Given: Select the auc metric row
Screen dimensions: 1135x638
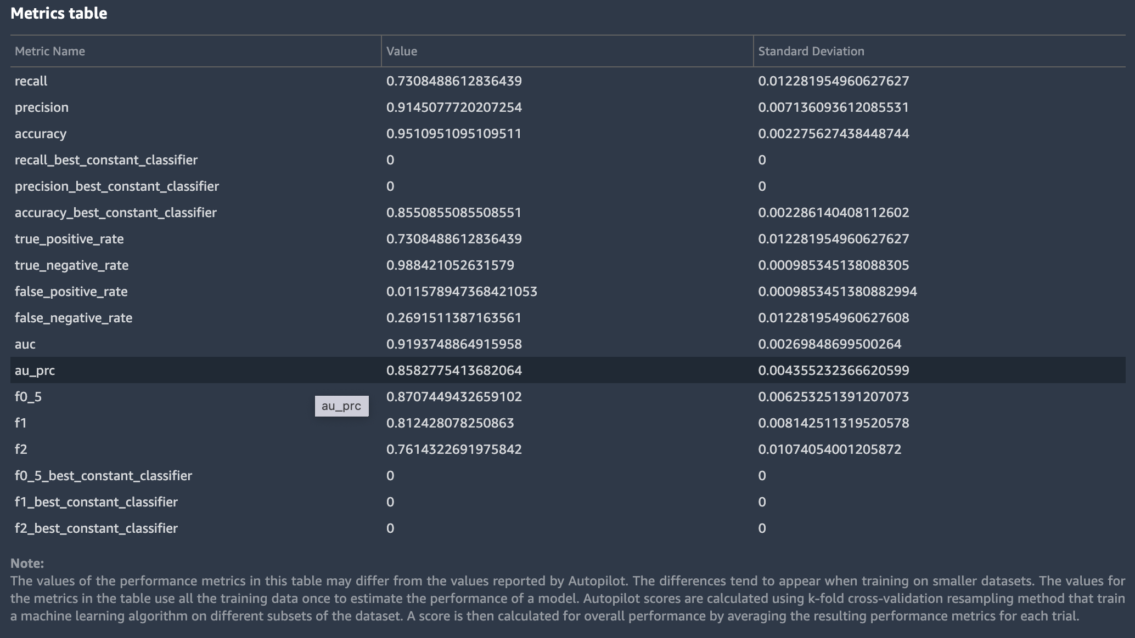Looking at the screenshot, I should pos(25,344).
